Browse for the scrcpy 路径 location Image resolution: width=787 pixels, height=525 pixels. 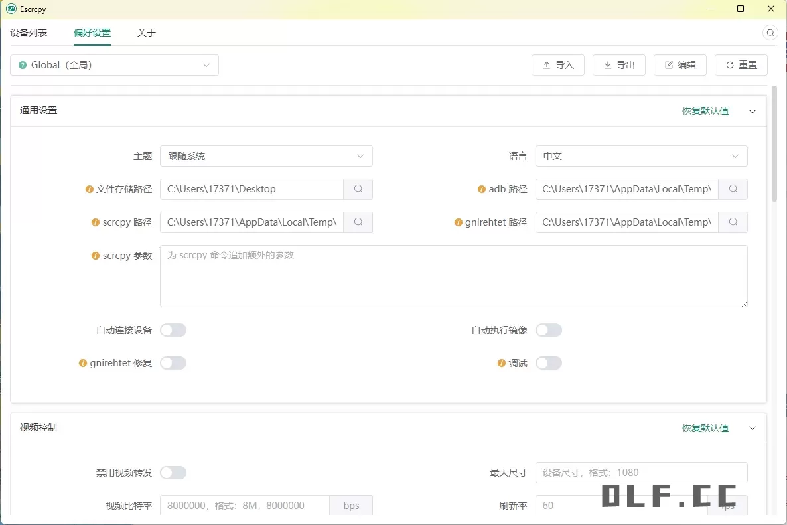click(x=358, y=222)
